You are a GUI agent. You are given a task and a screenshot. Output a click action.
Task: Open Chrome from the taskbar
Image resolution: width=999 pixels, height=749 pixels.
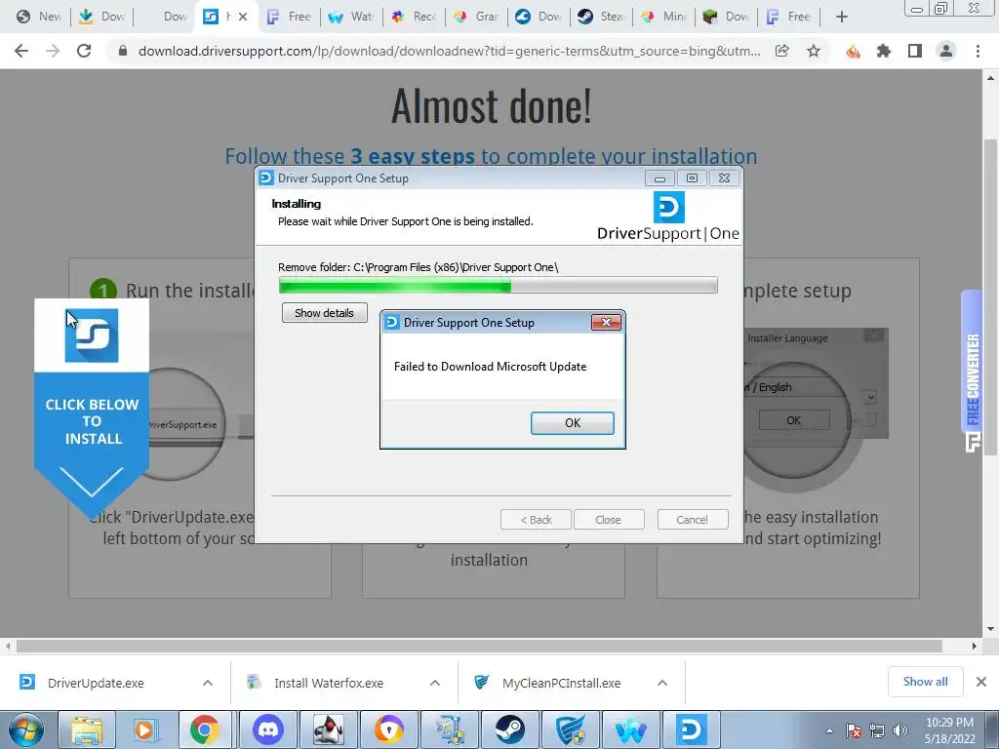coord(204,729)
